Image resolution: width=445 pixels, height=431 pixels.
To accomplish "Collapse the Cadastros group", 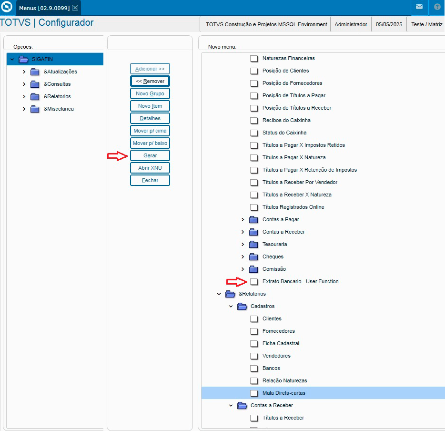I will pos(231,307).
